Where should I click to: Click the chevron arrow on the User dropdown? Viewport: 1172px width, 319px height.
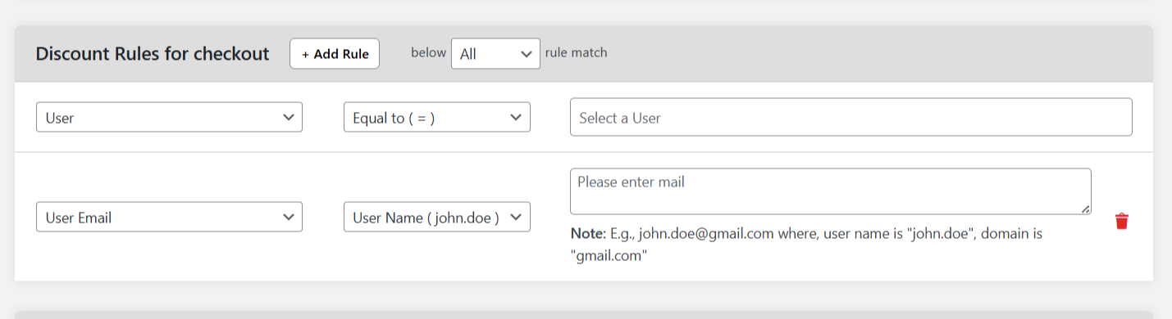pyautogui.click(x=288, y=117)
